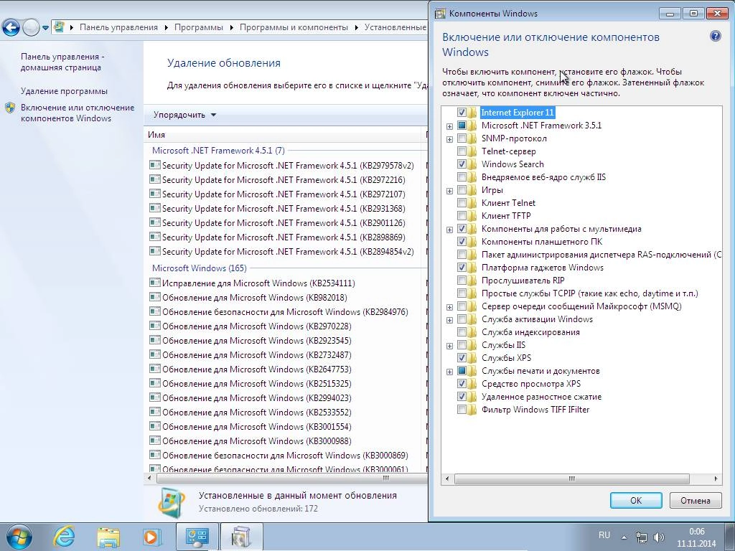Screen dimensions: 735x551
Task: Enable the Фильтр Windows TIFF IFilter checkbox
Action: (462, 410)
